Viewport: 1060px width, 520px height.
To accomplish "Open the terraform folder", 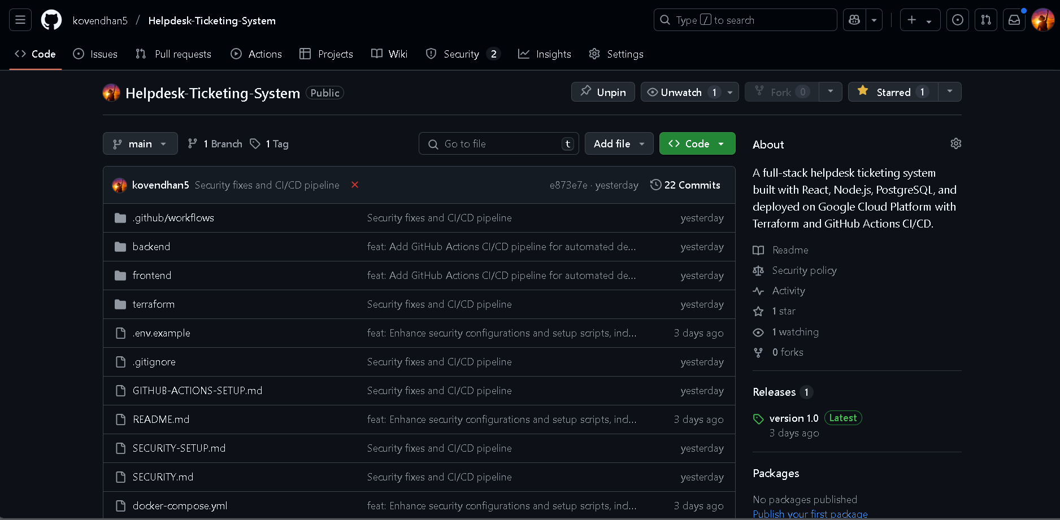I will coord(154,304).
